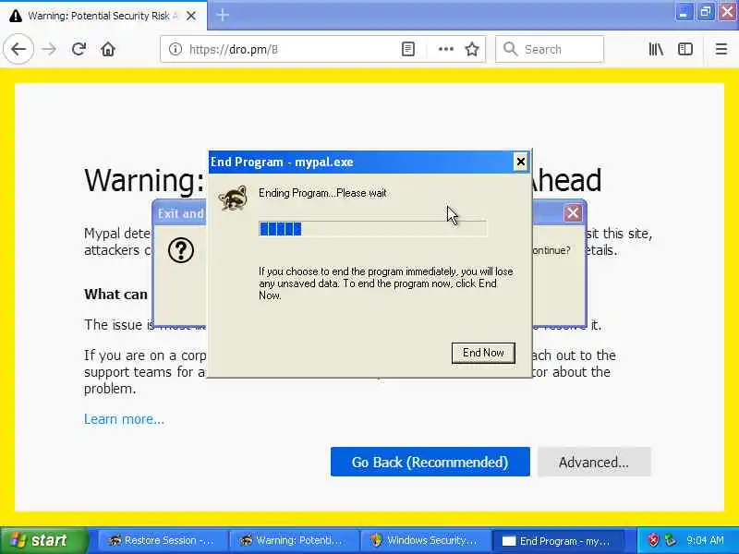The image size is (739, 554).
Task: Close the Warning: Potential Security Risk tab
Action: pos(191,16)
